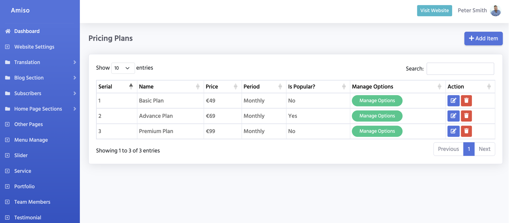Click the Dashboard home icon in sidebar
This screenshot has width=509, height=223.
tap(8, 31)
